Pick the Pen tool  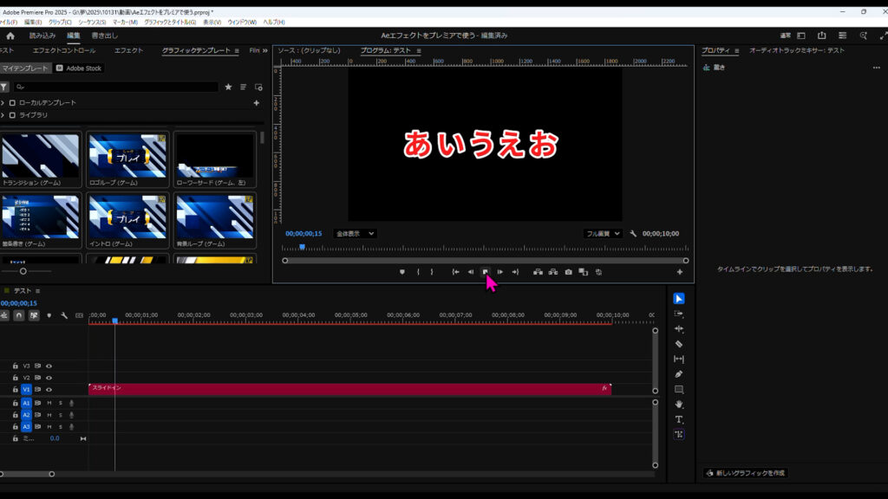pos(679,374)
